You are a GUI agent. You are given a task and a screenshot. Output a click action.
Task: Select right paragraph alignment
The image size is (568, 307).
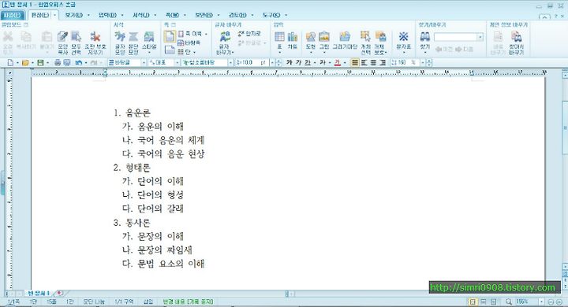(383, 62)
